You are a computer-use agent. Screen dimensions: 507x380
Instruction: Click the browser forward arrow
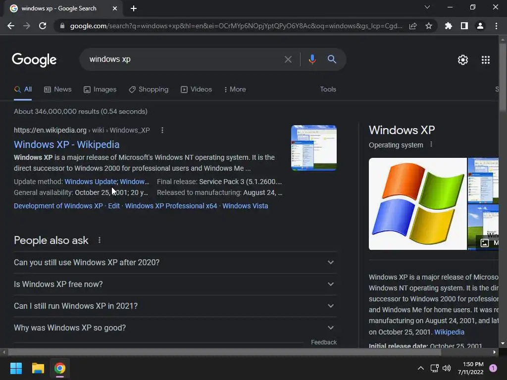27,26
